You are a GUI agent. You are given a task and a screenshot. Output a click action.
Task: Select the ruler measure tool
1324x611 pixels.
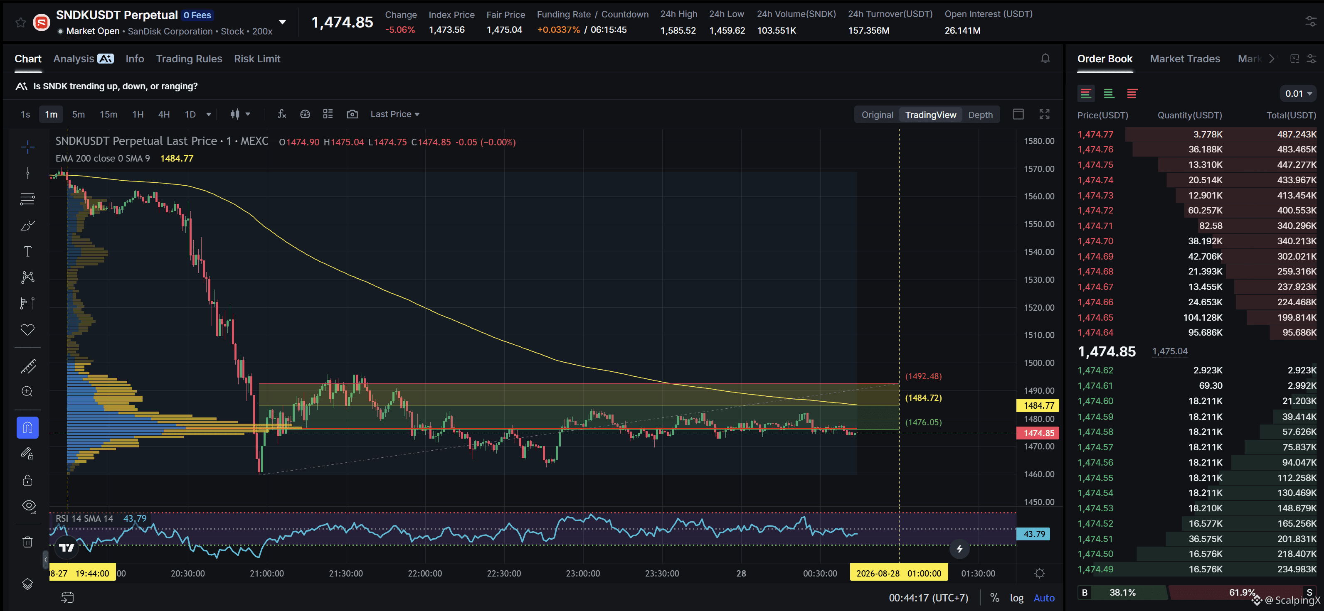[x=28, y=366]
